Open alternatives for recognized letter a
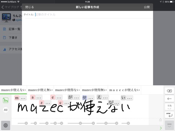Image resolution: width=175 pixels, height=131 pixels. [x=39, y=97]
